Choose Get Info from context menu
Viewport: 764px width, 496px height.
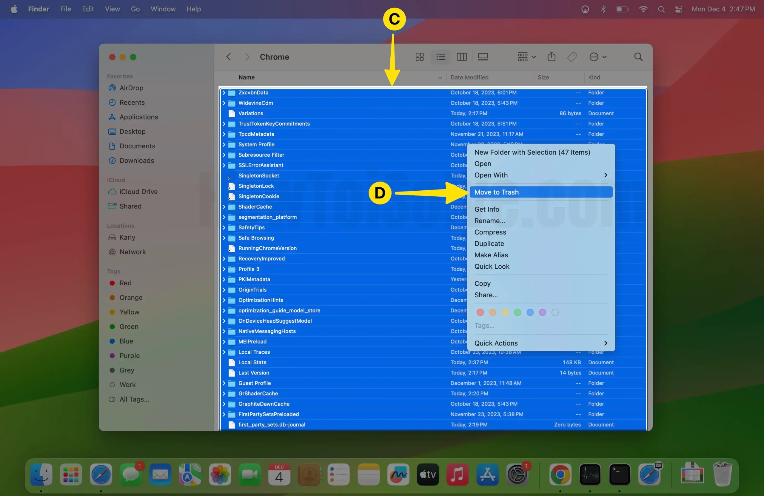coord(541,209)
